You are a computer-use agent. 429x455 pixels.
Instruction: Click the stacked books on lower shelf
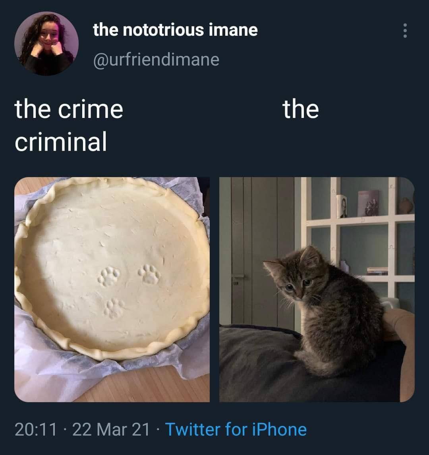click(377, 271)
